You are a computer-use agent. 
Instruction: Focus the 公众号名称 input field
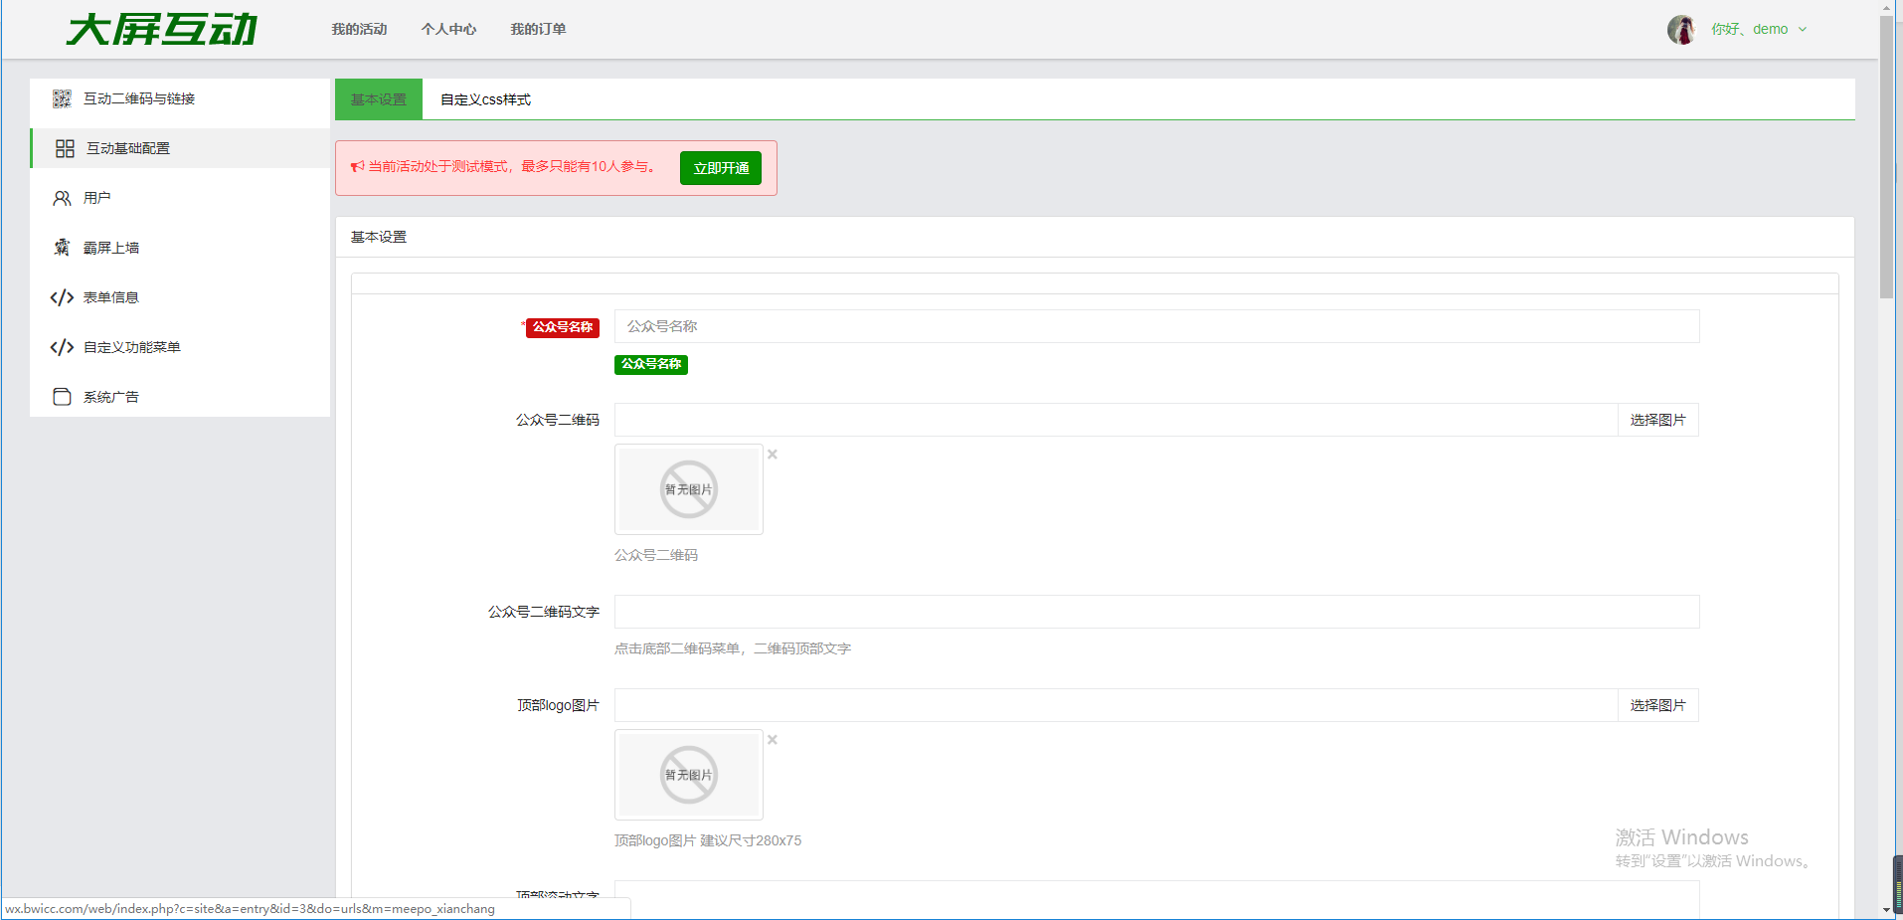[1156, 326]
